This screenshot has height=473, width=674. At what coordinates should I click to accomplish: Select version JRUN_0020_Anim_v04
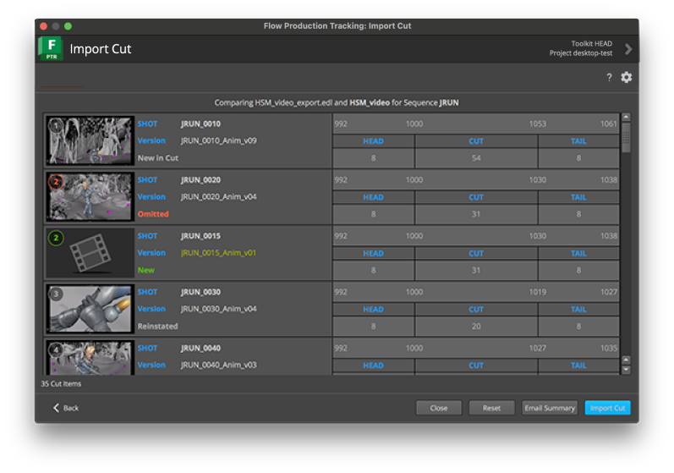pyautogui.click(x=218, y=196)
